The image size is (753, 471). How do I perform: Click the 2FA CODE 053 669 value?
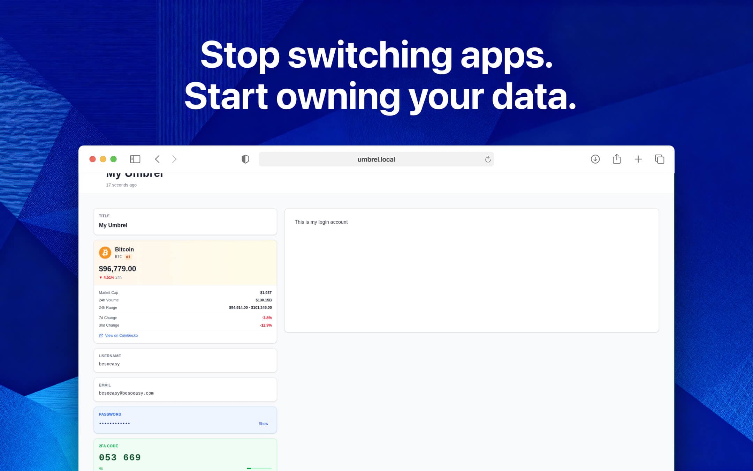(120, 457)
